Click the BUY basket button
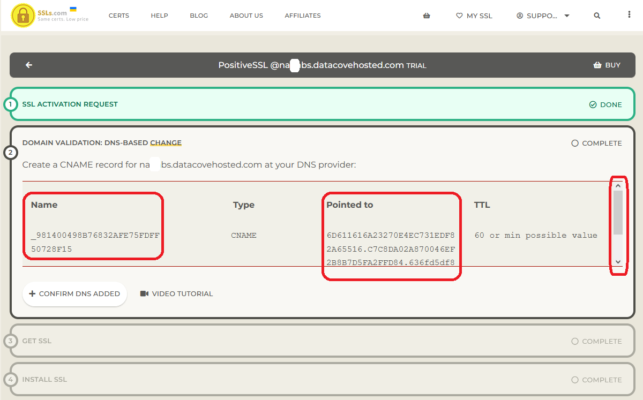Viewport: 643px width, 400px height. point(607,65)
